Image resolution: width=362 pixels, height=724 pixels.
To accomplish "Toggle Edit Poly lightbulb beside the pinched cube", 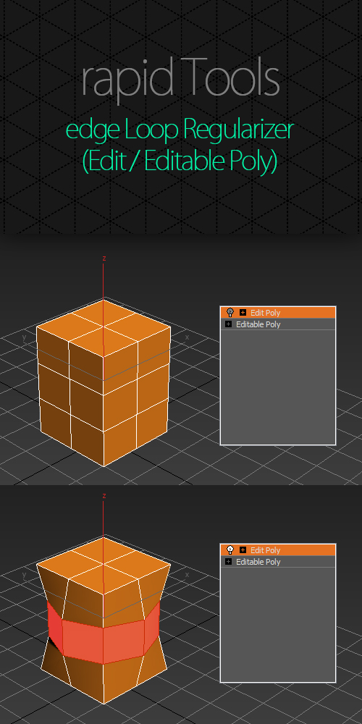I will click(x=230, y=550).
